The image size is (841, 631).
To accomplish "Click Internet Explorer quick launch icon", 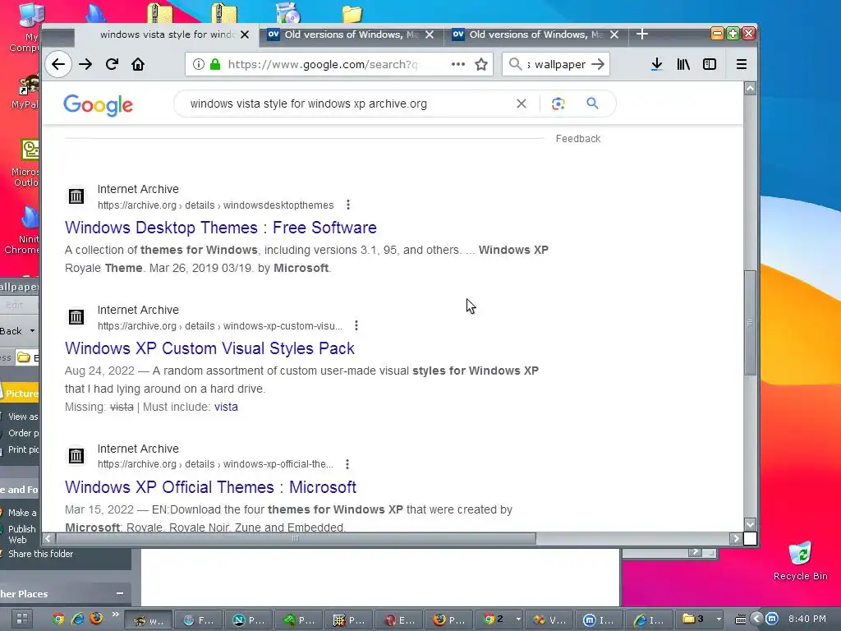I will (x=78, y=619).
